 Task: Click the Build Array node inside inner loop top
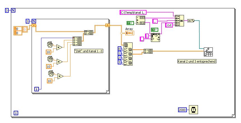click(89, 32)
